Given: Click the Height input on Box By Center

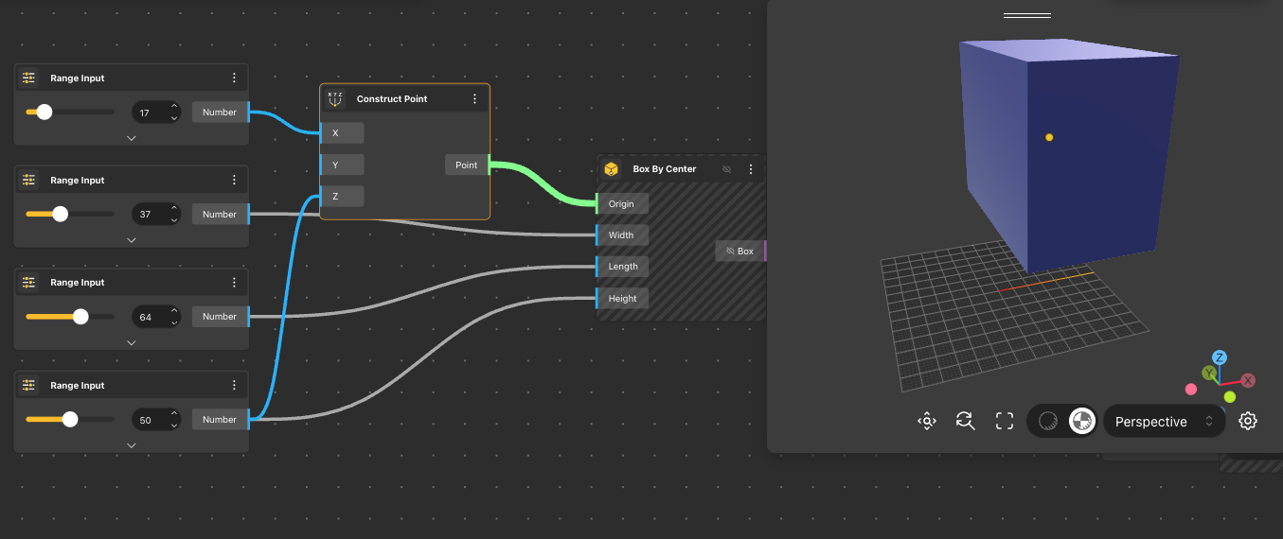Looking at the screenshot, I should [622, 299].
